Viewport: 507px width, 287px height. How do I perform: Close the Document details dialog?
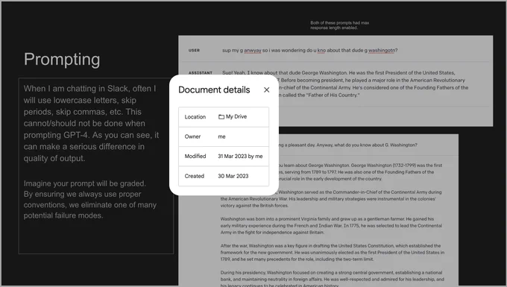pos(266,90)
